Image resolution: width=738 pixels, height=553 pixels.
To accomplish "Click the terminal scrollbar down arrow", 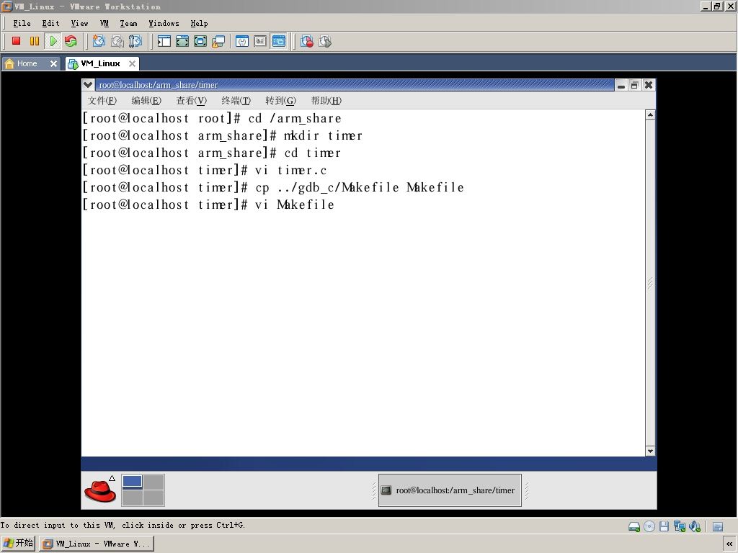I will pyautogui.click(x=650, y=451).
